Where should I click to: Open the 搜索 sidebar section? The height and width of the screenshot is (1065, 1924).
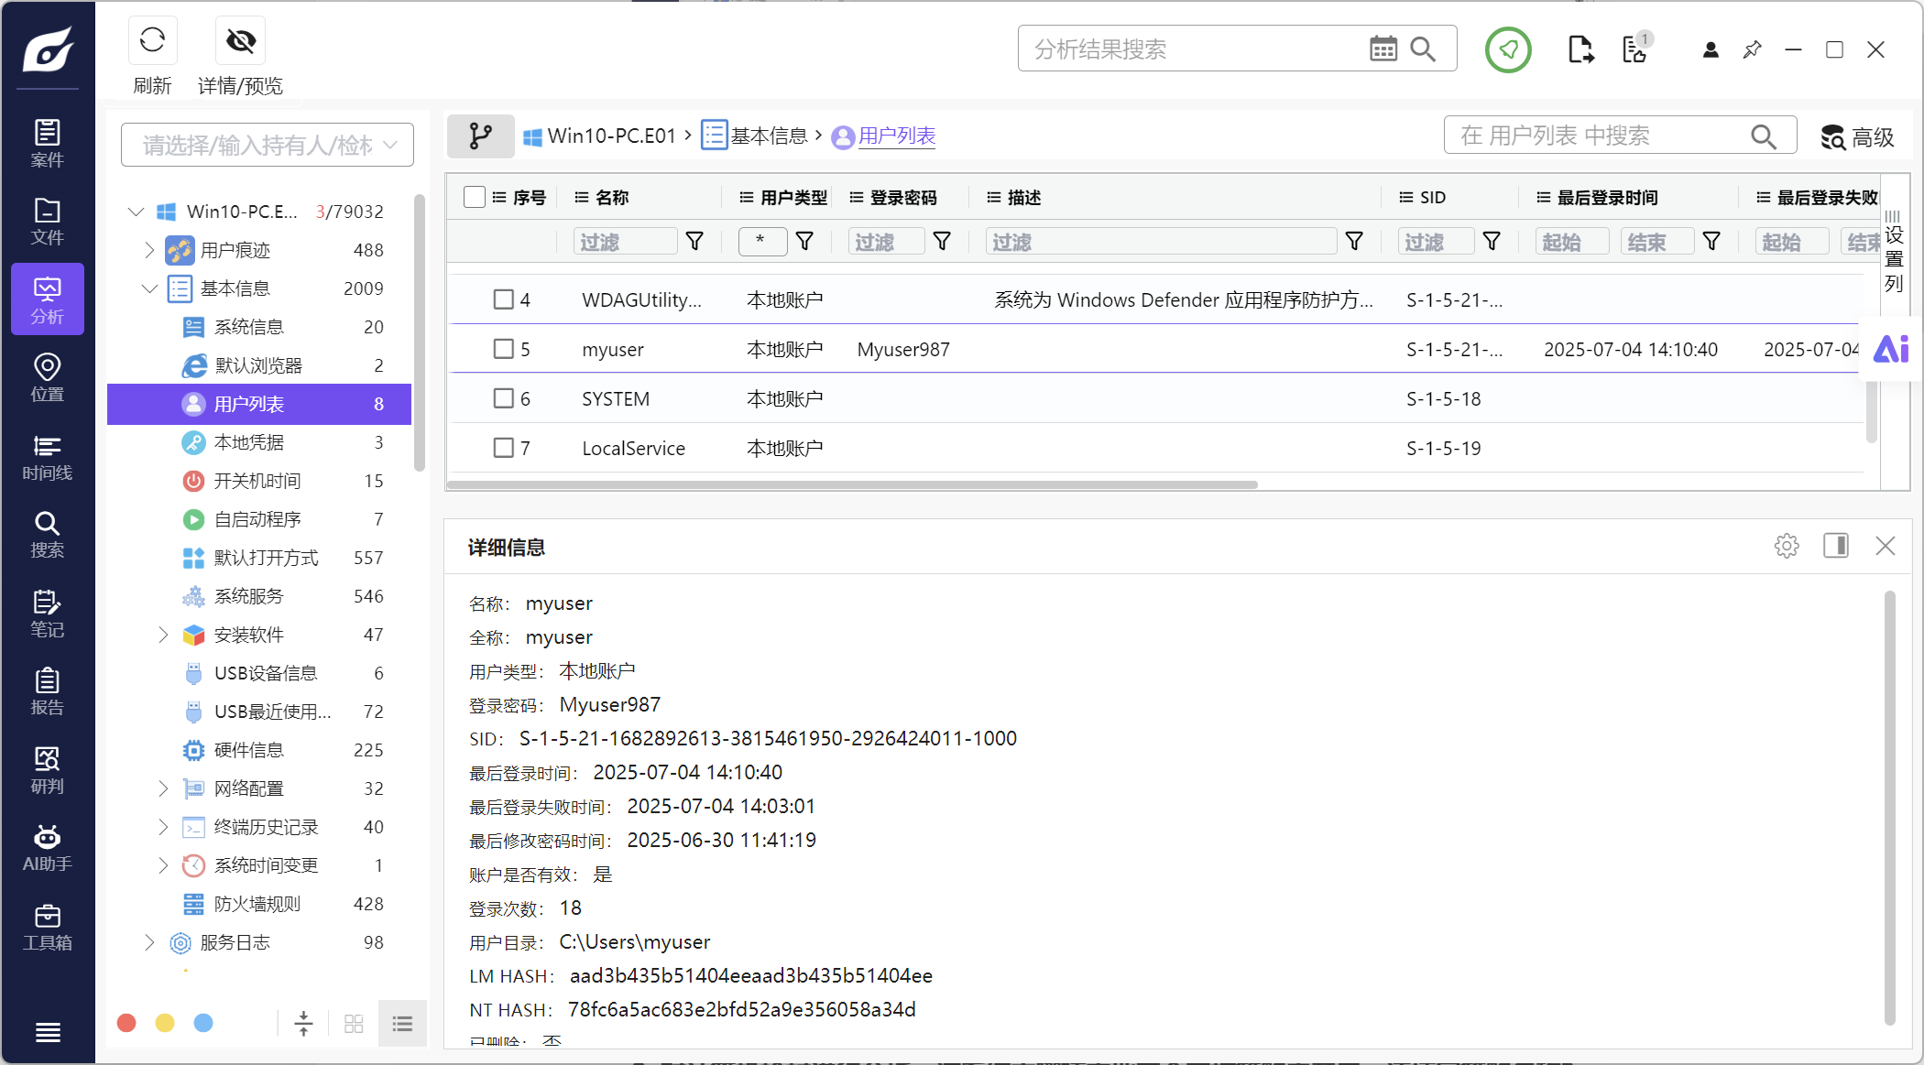click(48, 534)
